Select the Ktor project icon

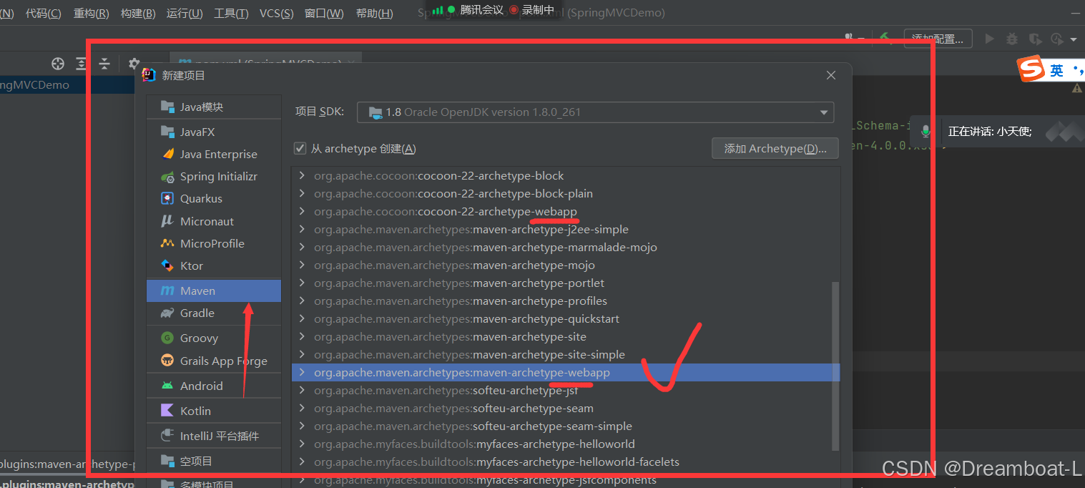click(167, 265)
